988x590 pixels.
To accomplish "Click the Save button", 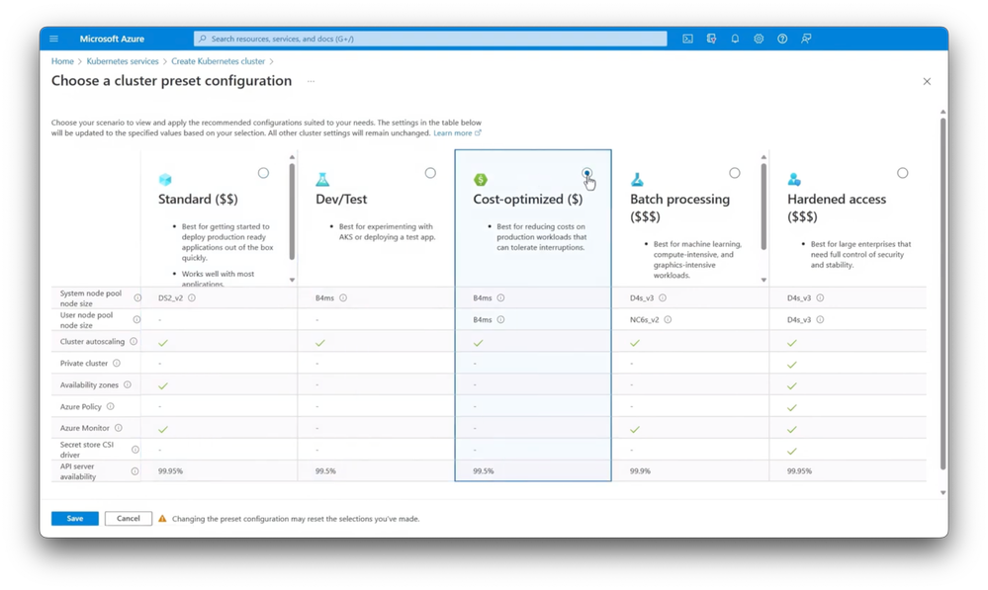I will [x=75, y=519].
